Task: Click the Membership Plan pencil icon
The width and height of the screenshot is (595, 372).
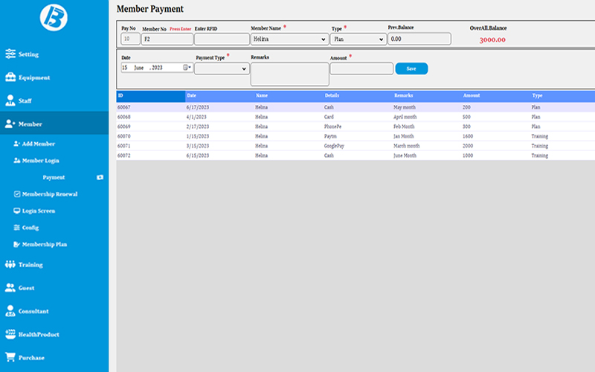Action: click(16, 244)
